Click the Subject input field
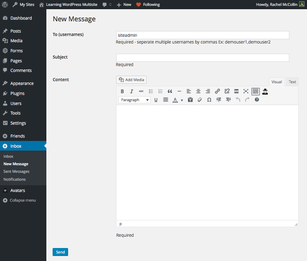 [203, 58]
